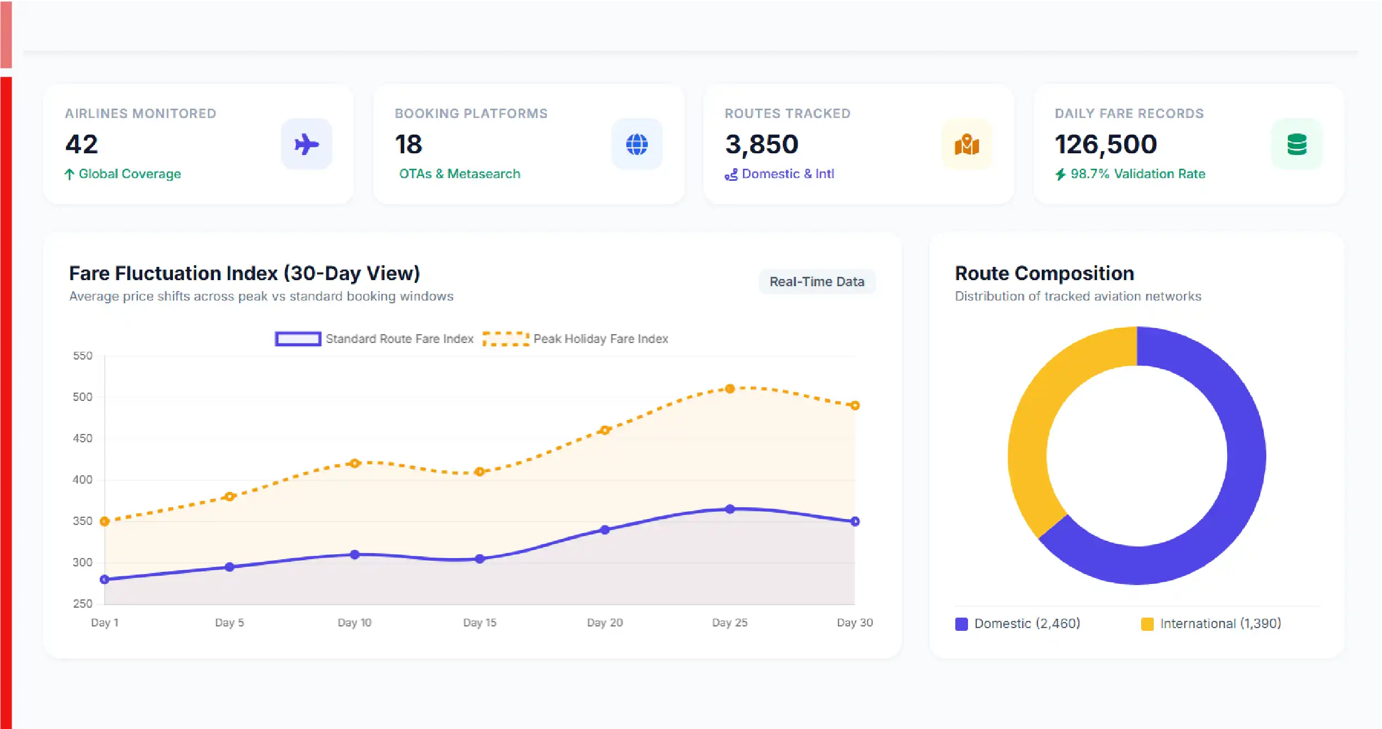Click the yellow International color swatch
Screen dimensions: 1382x729
[x=1147, y=624]
